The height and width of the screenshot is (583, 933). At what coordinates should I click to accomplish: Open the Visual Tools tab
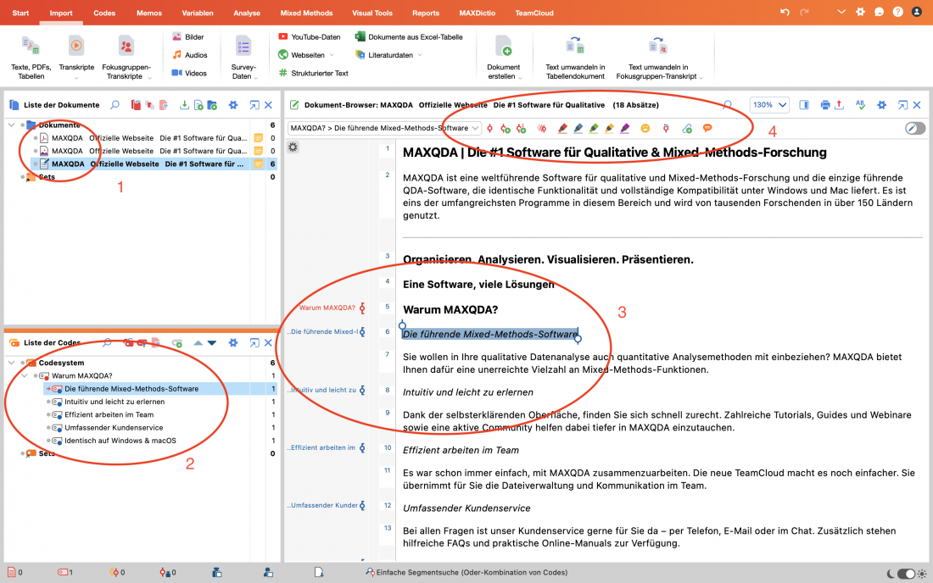tap(372, 13)
